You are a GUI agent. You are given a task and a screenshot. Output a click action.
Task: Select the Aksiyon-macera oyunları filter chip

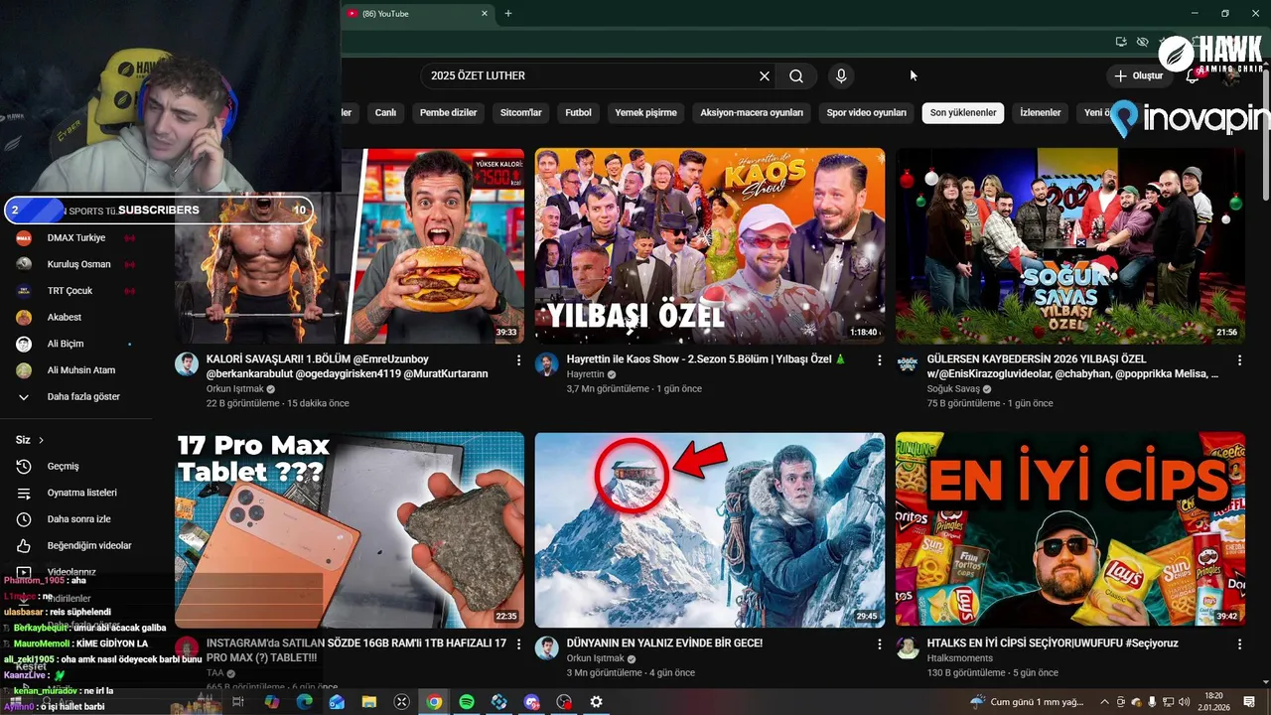coord(752,113)
